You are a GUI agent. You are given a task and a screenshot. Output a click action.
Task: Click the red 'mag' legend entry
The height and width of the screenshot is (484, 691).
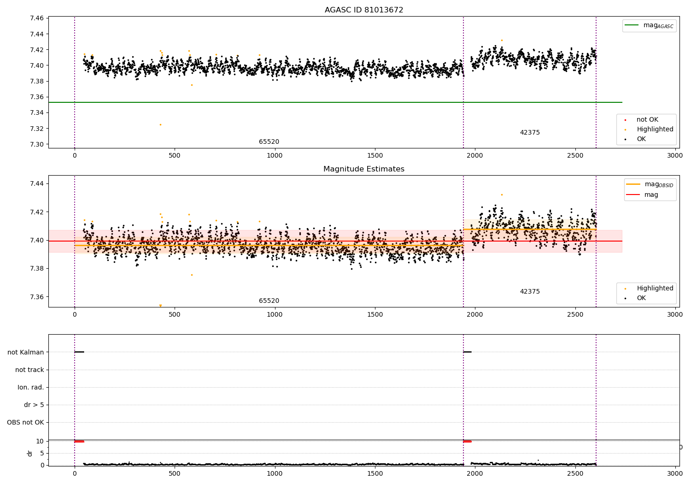tap(643, 195)
